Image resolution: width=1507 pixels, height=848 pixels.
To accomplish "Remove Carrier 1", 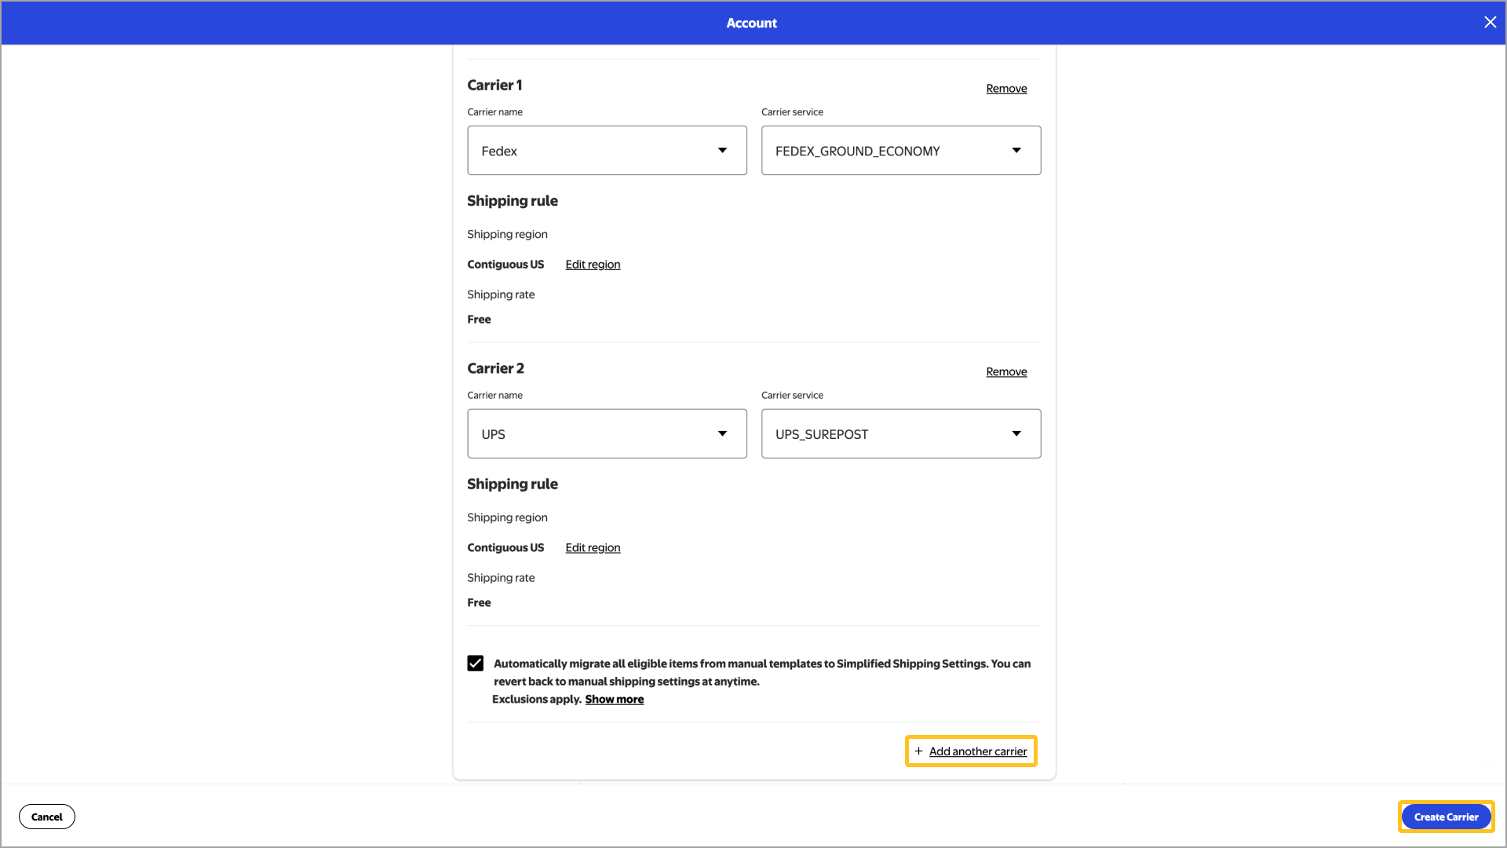I will coord(1006,89).
